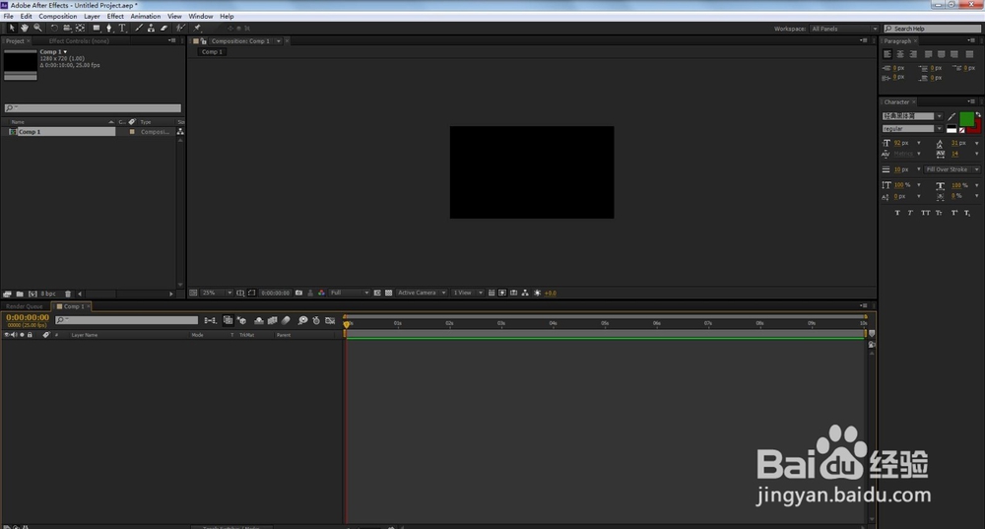Image resolution: width=985 pixels, height=529 pixels.
Task: Open the Animation menu
Action: [x=145, y=17]
